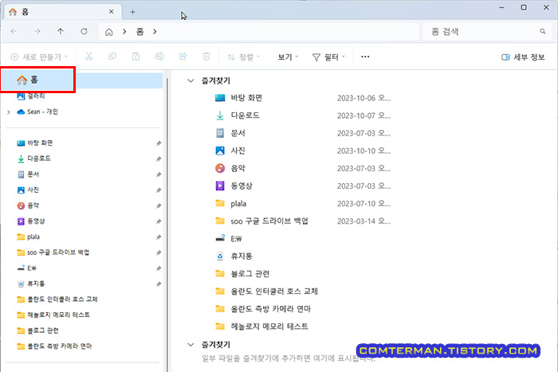This screenshot has height=372, width=558.
Task: Go up one folder level
Action: (x=61, y=31)
